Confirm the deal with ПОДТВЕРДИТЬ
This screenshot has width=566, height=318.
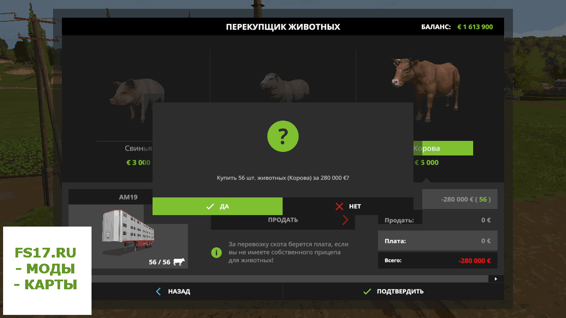(x=400, y=291)
